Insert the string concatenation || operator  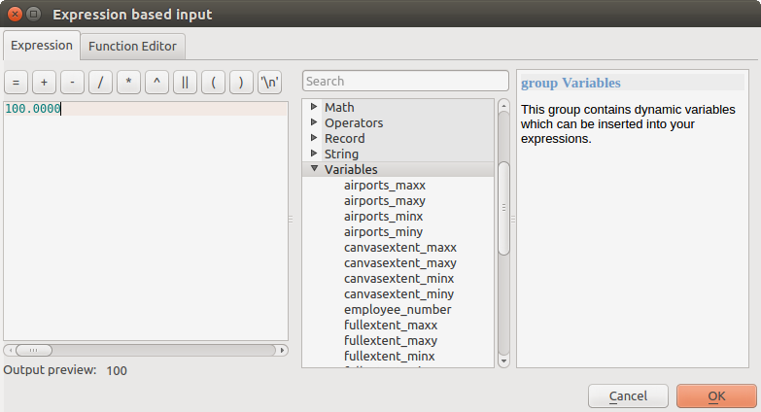click(185, 83)
